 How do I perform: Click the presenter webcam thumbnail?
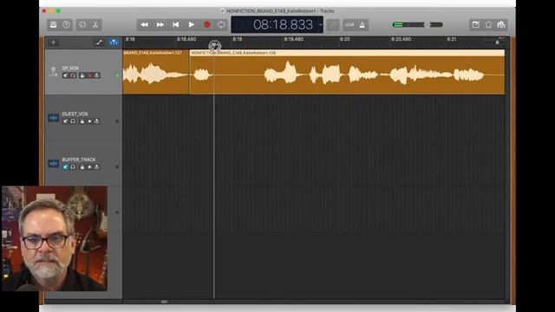click(x=55, y=238)
